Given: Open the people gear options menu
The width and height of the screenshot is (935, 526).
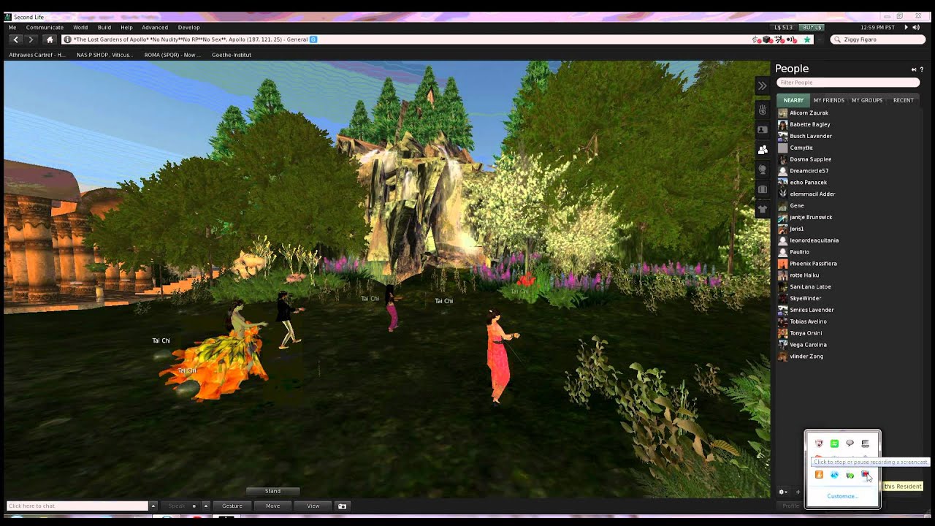Looking at the screenshot, I should (x=783, y=492).
